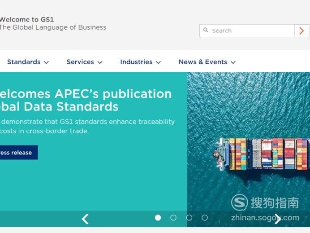
Task: Select the fourth carousel dot
Action: pos(205,218)
